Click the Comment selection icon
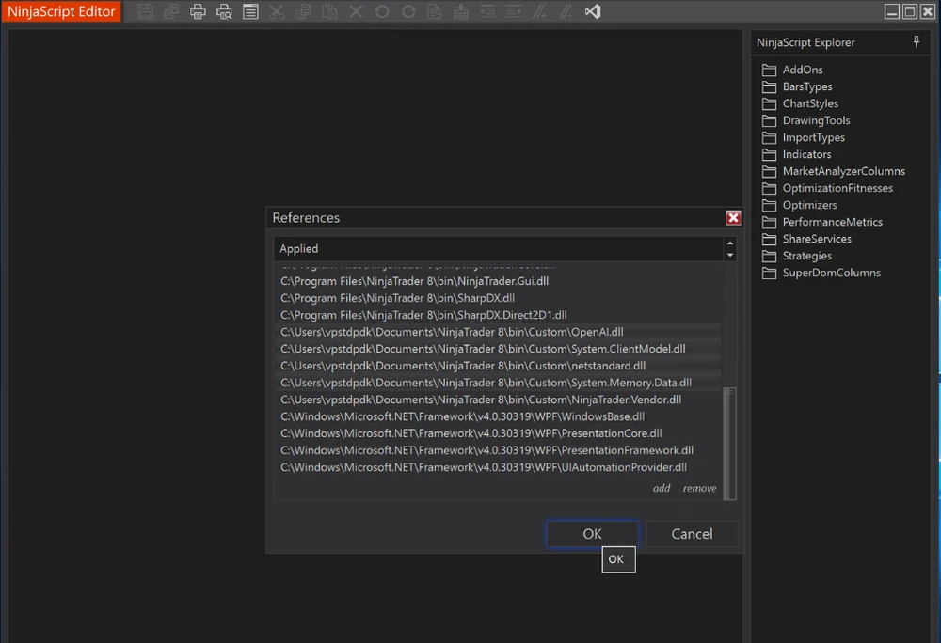Viewport: 941px width, 643px height. (x=540, y=11)
